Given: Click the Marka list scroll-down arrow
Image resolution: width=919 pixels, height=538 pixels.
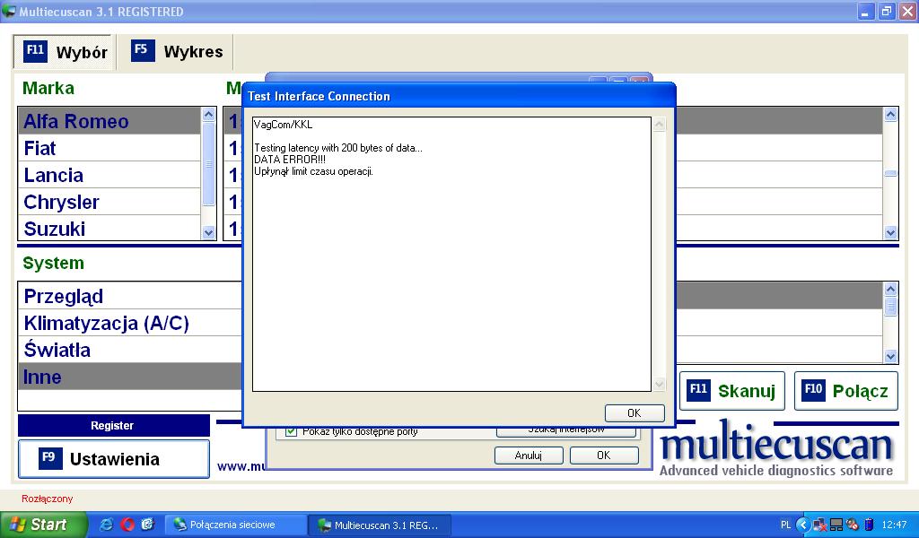Looking at the screenshot, I should [x=208, y=232].
